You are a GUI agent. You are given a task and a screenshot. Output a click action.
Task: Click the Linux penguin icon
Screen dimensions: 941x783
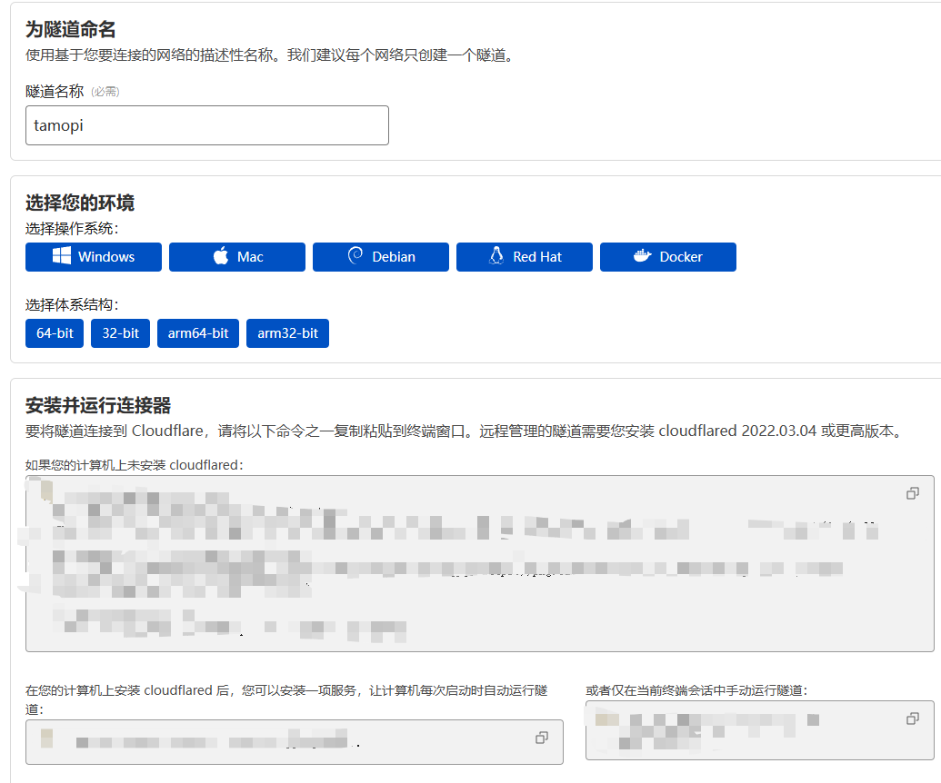pos(496,257)
